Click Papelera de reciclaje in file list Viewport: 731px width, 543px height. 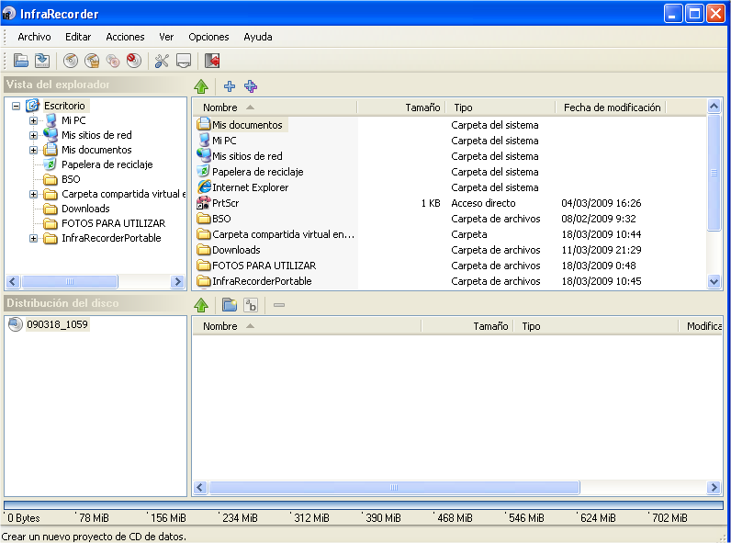[257, 172]
